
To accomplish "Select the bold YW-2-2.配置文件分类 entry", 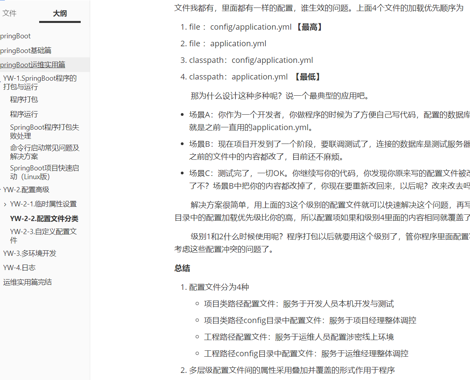I will pyautogui.click(x=44, y=218).
